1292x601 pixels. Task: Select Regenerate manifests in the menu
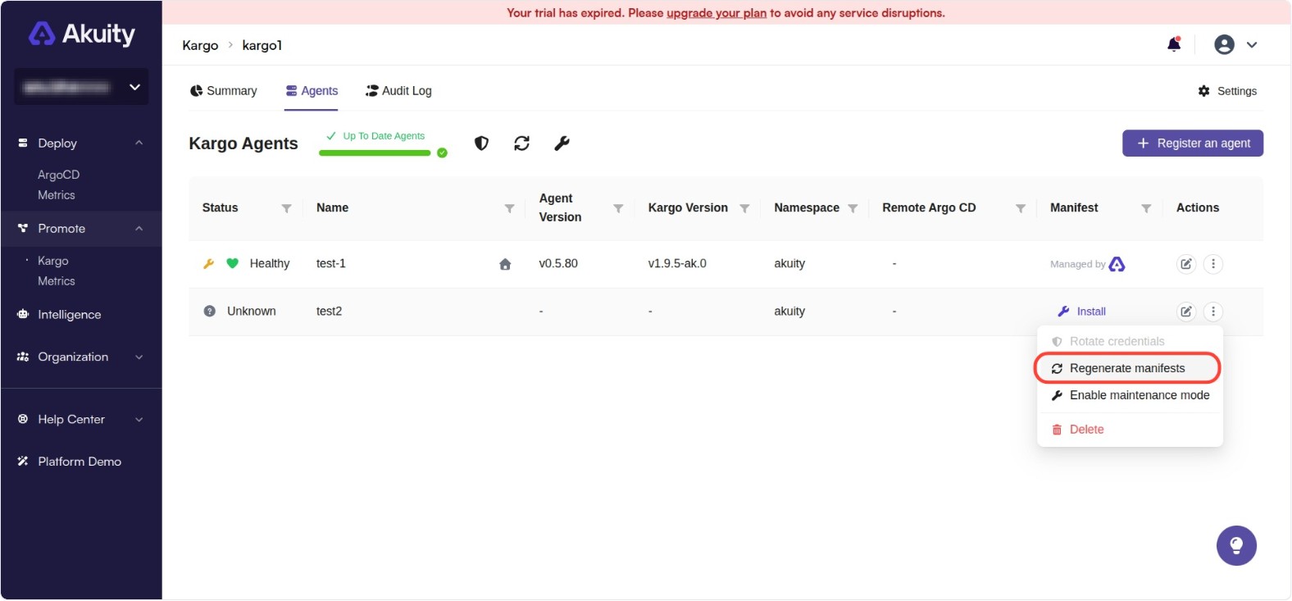1126,368
